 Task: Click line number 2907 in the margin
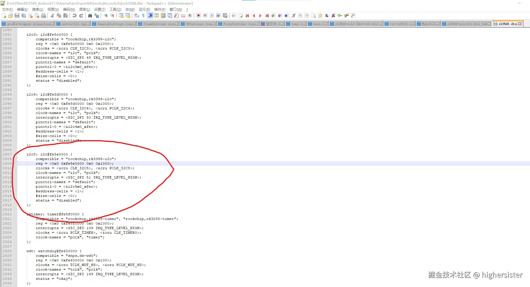coord(7,154)
